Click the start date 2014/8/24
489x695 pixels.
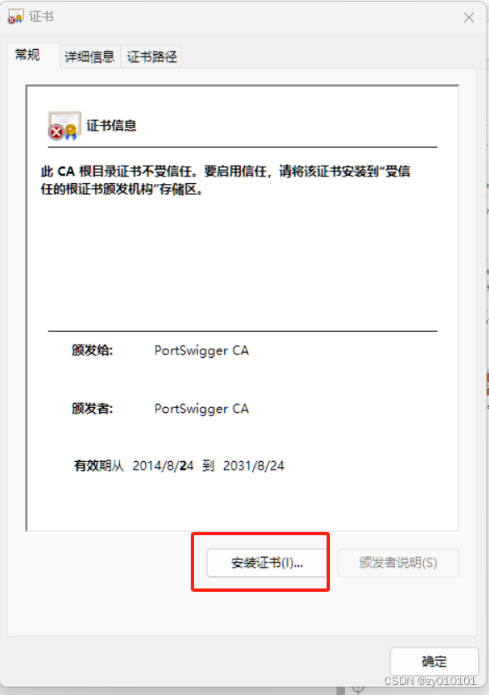click(x=162, y=466)
